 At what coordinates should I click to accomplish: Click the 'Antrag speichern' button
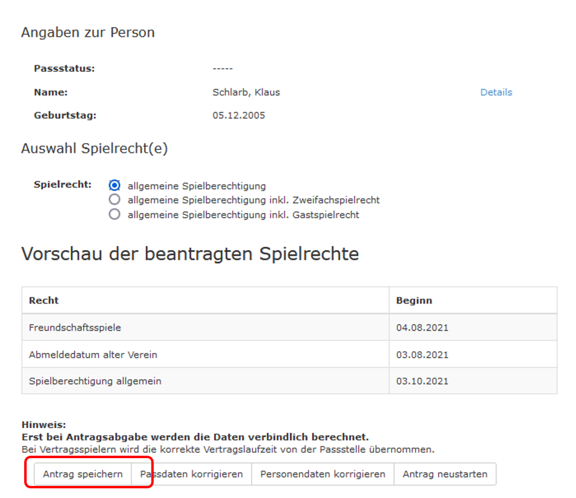point(82,474)
